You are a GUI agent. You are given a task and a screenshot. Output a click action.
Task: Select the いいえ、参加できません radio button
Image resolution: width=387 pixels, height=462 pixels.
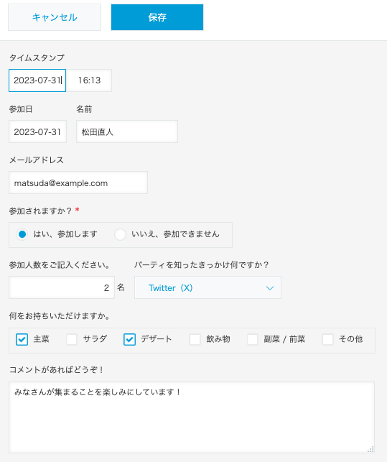120,234
